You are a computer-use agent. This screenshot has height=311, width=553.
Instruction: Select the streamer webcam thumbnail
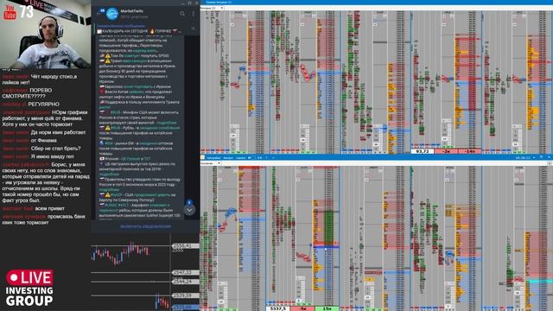[x=46, y=35]
